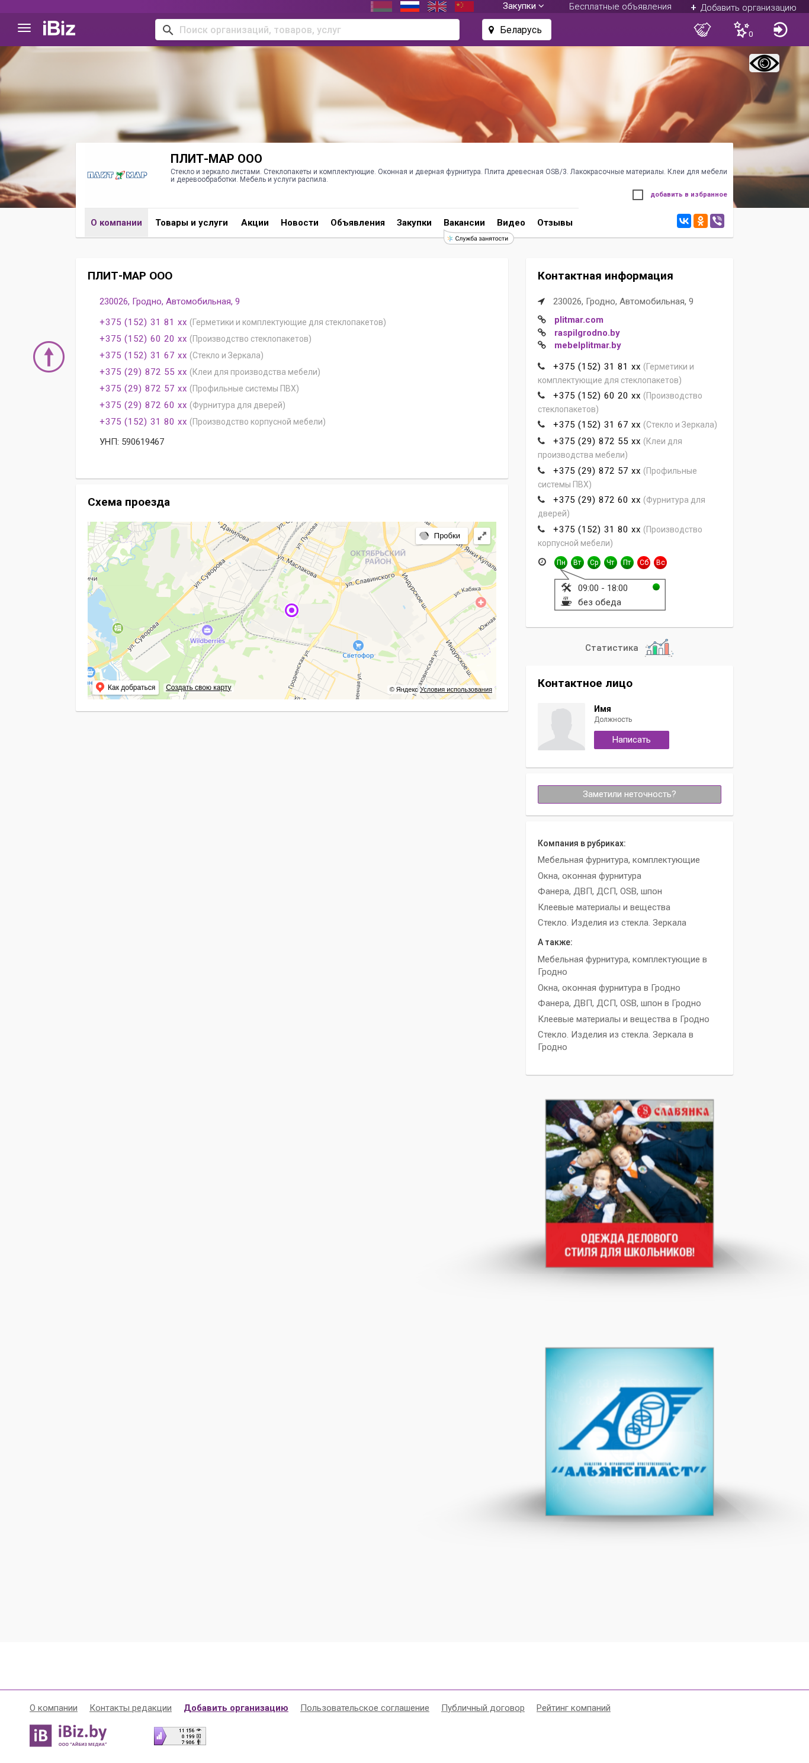809x1763 pixels.
Task: Click the organization search field
Action: 307,30
